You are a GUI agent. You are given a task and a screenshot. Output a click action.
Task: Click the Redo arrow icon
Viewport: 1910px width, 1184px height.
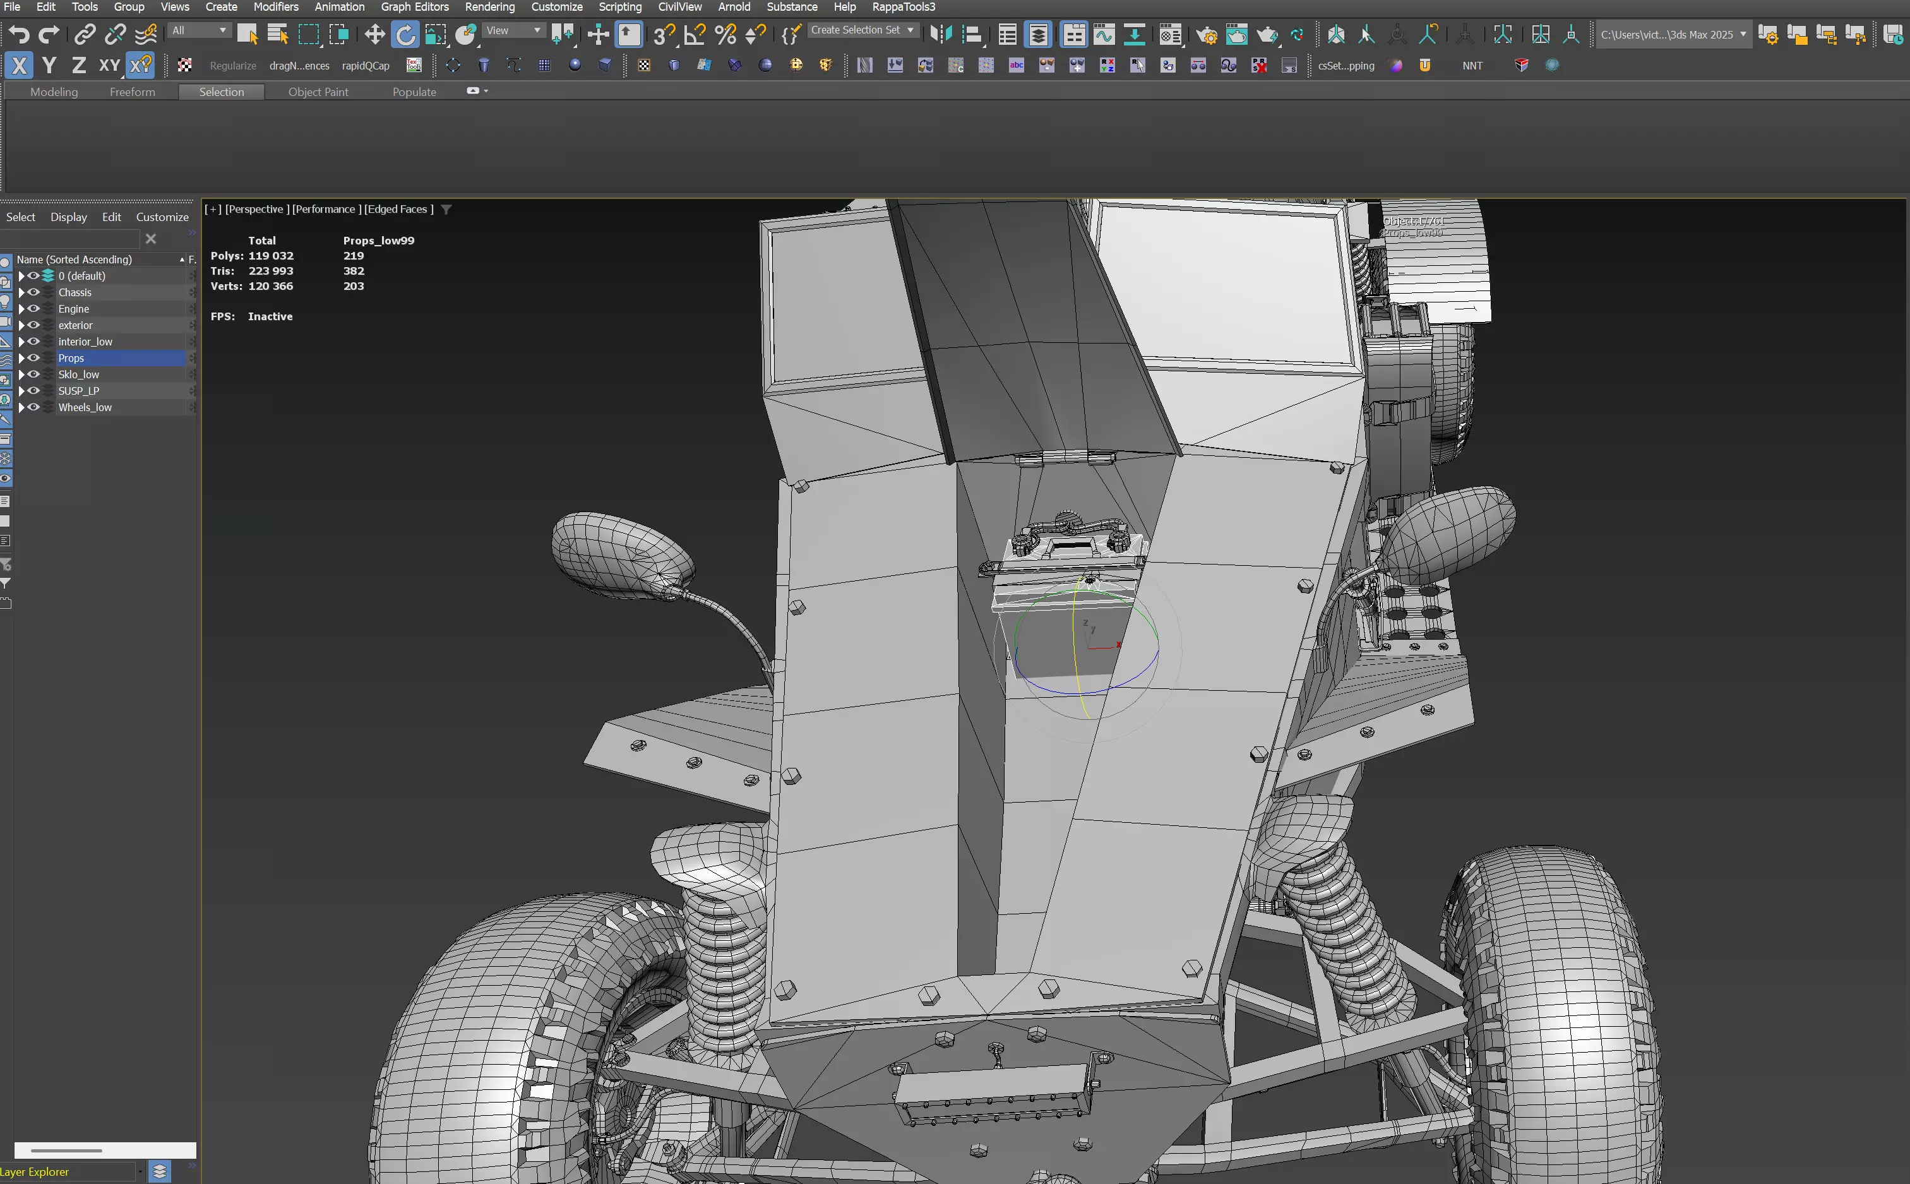pyautogui.click(x=49, y=35)
